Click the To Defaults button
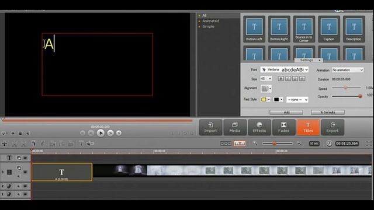374x210 pixels. point(328,112)
